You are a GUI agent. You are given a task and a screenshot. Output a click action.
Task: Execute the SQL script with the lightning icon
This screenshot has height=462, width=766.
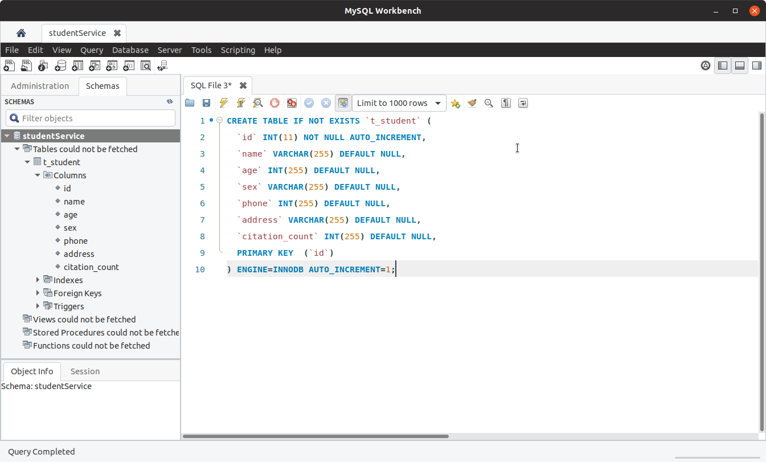[223, 103]
